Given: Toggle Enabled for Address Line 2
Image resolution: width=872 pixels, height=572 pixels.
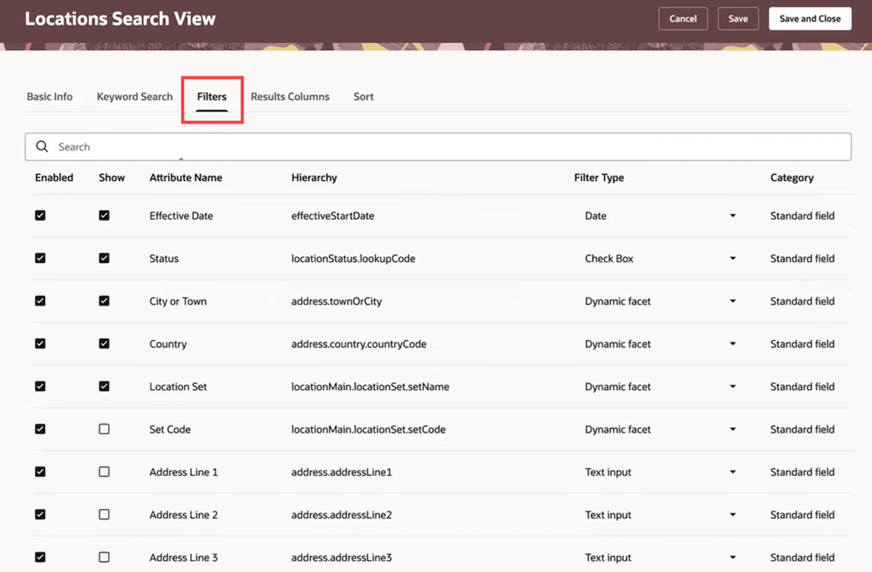Looking at the screenshot, I should pyautogui.click(x=40, y=515).
